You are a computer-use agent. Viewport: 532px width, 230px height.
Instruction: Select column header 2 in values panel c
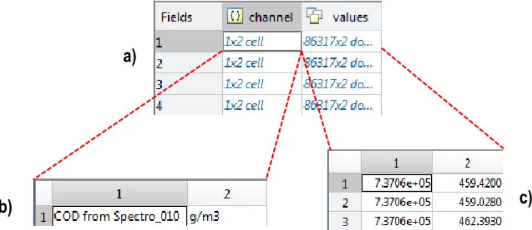(467, 163)
